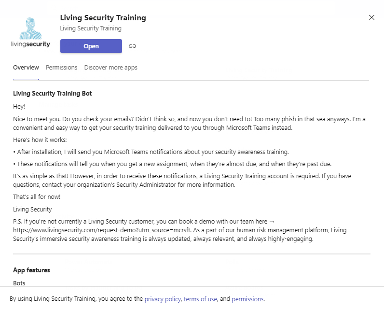Open the Living Security Training app
The width and height of the screenshot is (384, 309).
(91, 46)
